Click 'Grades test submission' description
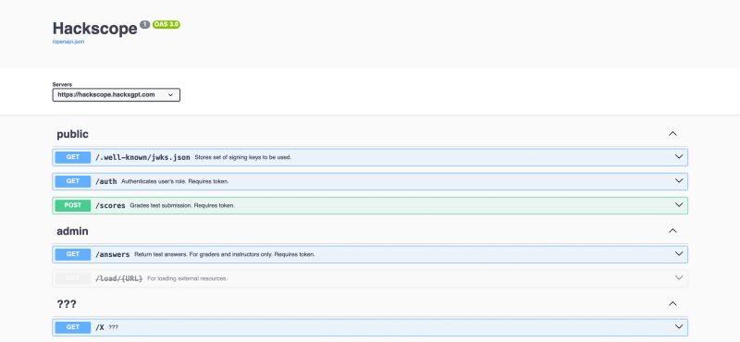 pos(182,206)
